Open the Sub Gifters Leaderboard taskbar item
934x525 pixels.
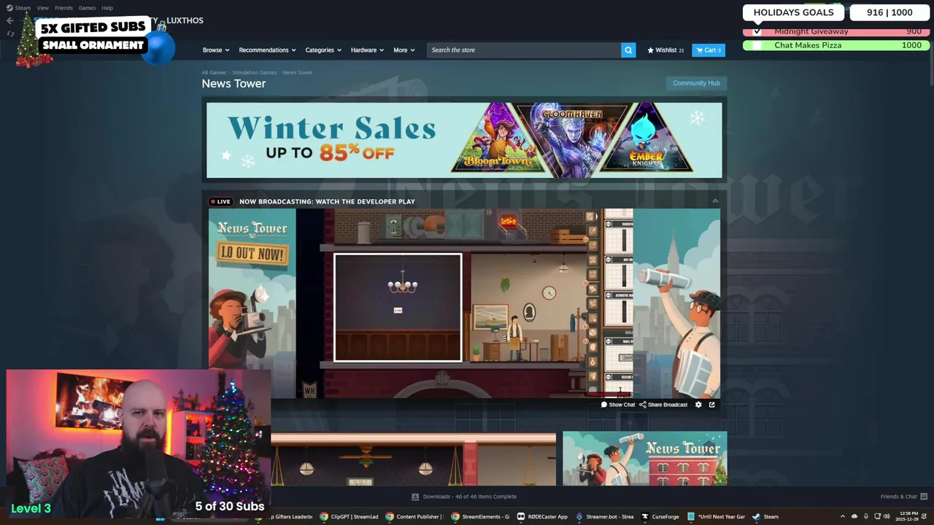coord(284,517)
